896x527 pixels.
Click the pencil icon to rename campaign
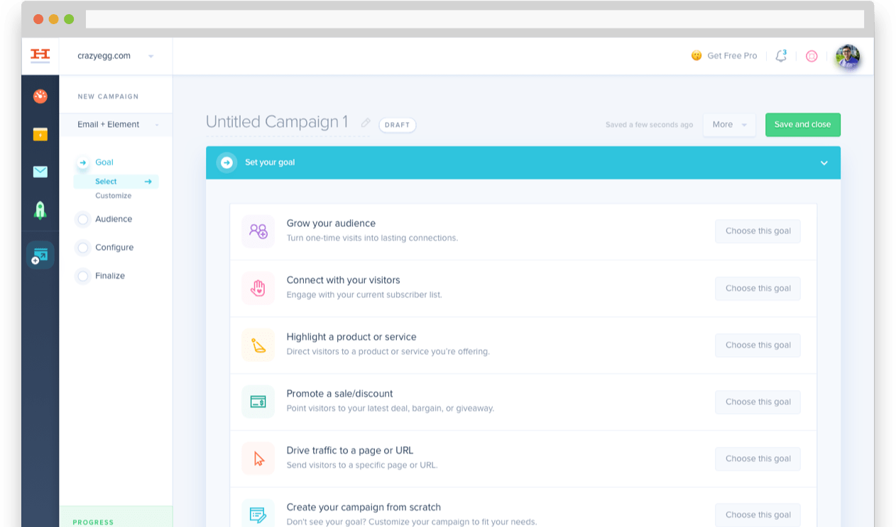point(366,123)
